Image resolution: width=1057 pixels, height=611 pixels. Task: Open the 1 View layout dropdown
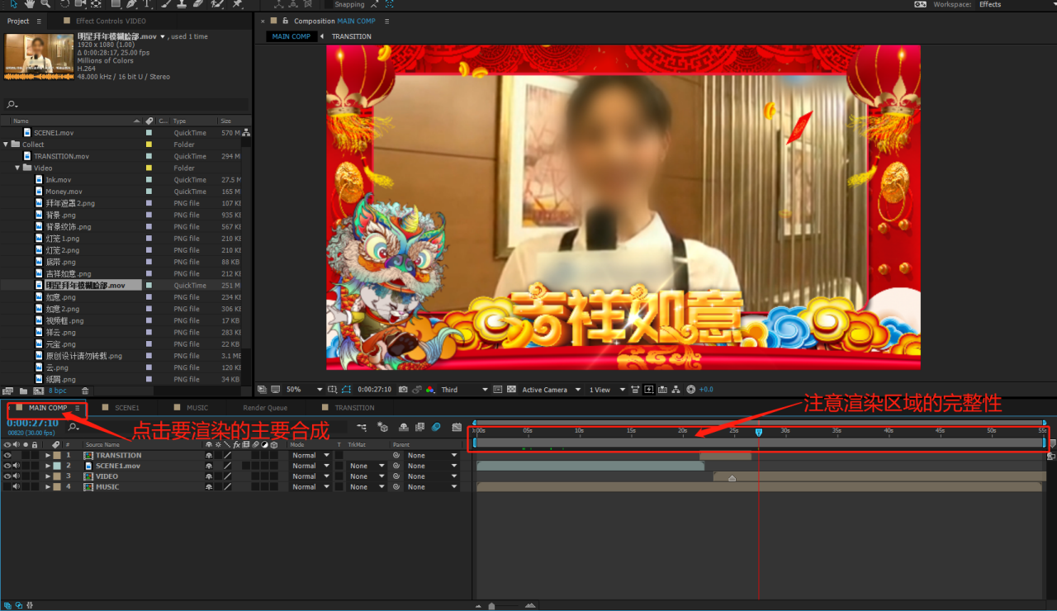[x=607, y=389]
